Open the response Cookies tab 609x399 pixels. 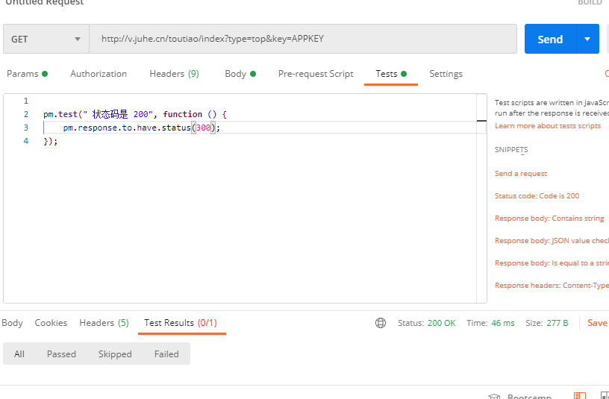(51, 323)
